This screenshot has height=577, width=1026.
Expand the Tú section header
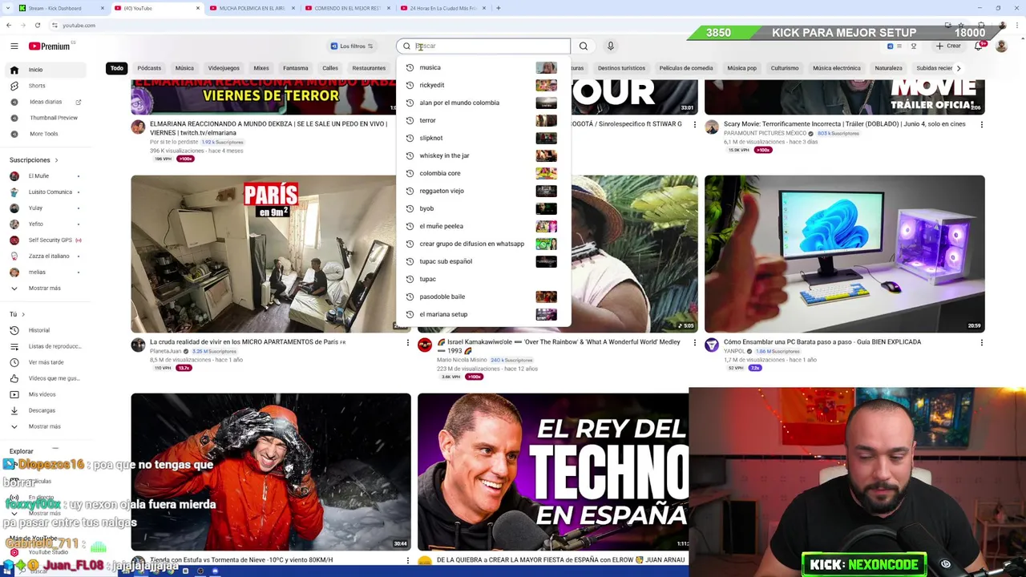[17, 314]
